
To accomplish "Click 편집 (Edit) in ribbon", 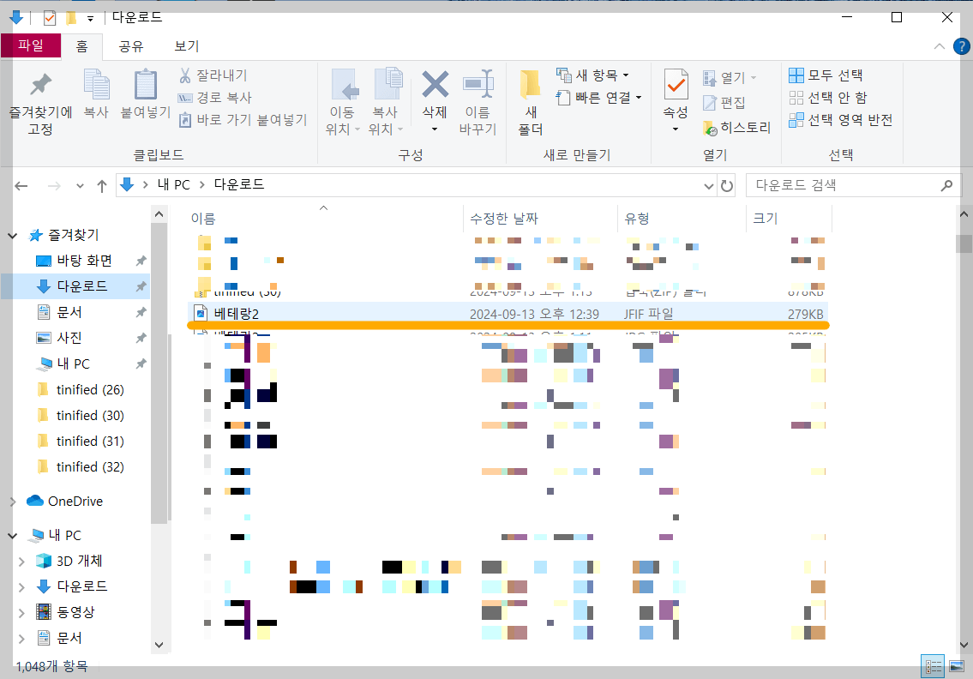I will pyautogui.click(x=724, y=102).
